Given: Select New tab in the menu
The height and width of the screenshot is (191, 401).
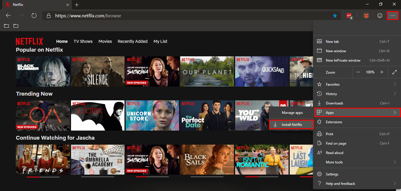Looking at the screenshot, I should coord(357,42).
